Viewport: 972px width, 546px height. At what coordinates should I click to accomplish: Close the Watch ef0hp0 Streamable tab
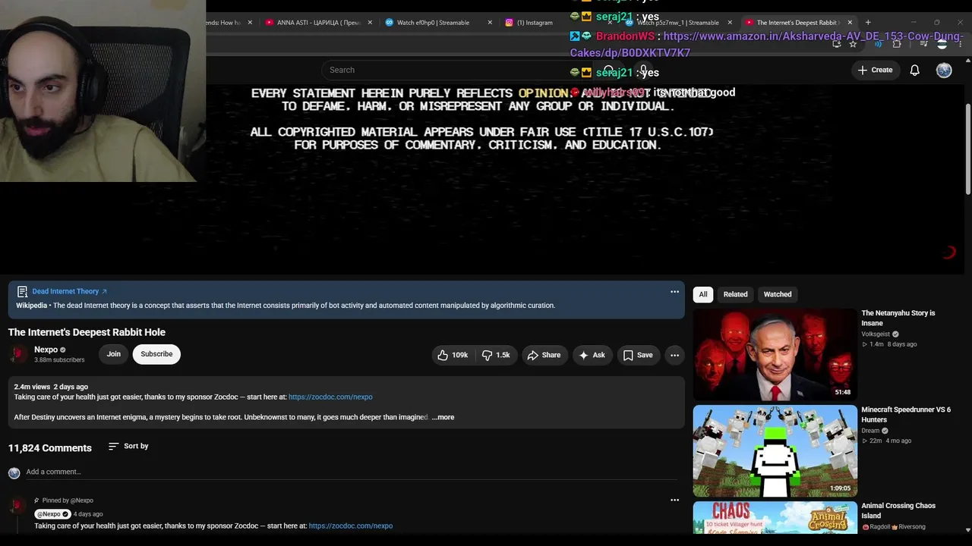click(490, 23)
